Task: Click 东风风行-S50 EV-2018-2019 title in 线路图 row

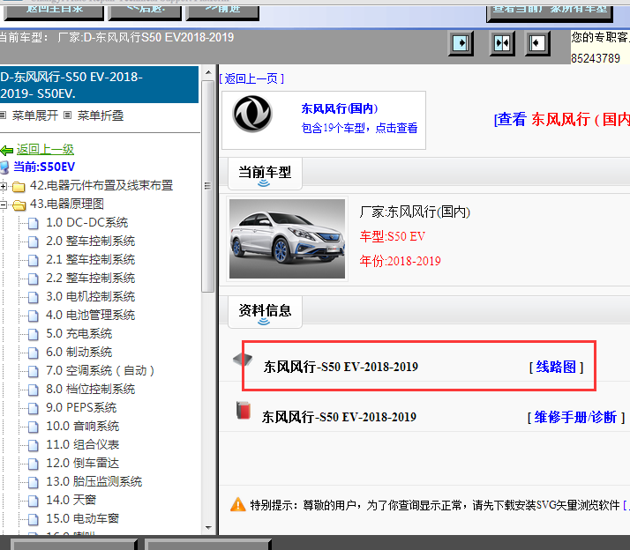Action: pyautogui.click(x=341, y=367)
